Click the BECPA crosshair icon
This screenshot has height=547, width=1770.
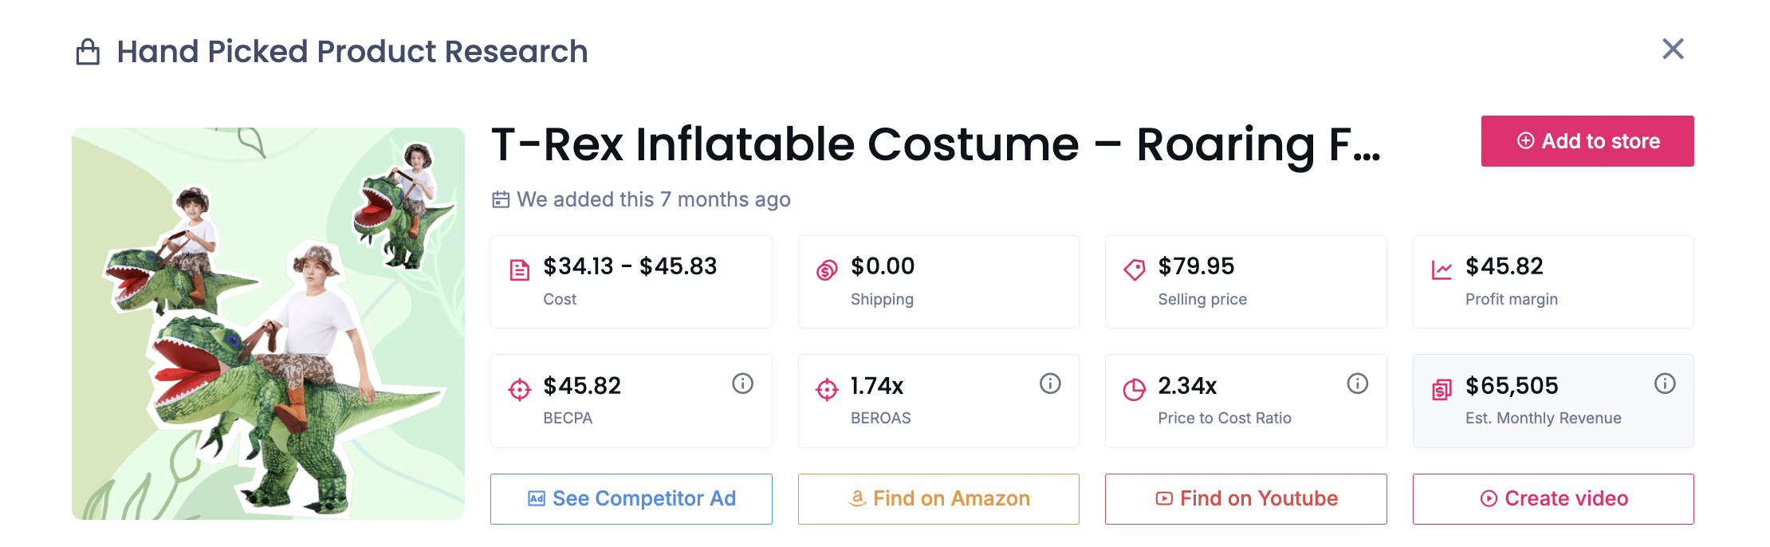(520, 390)
